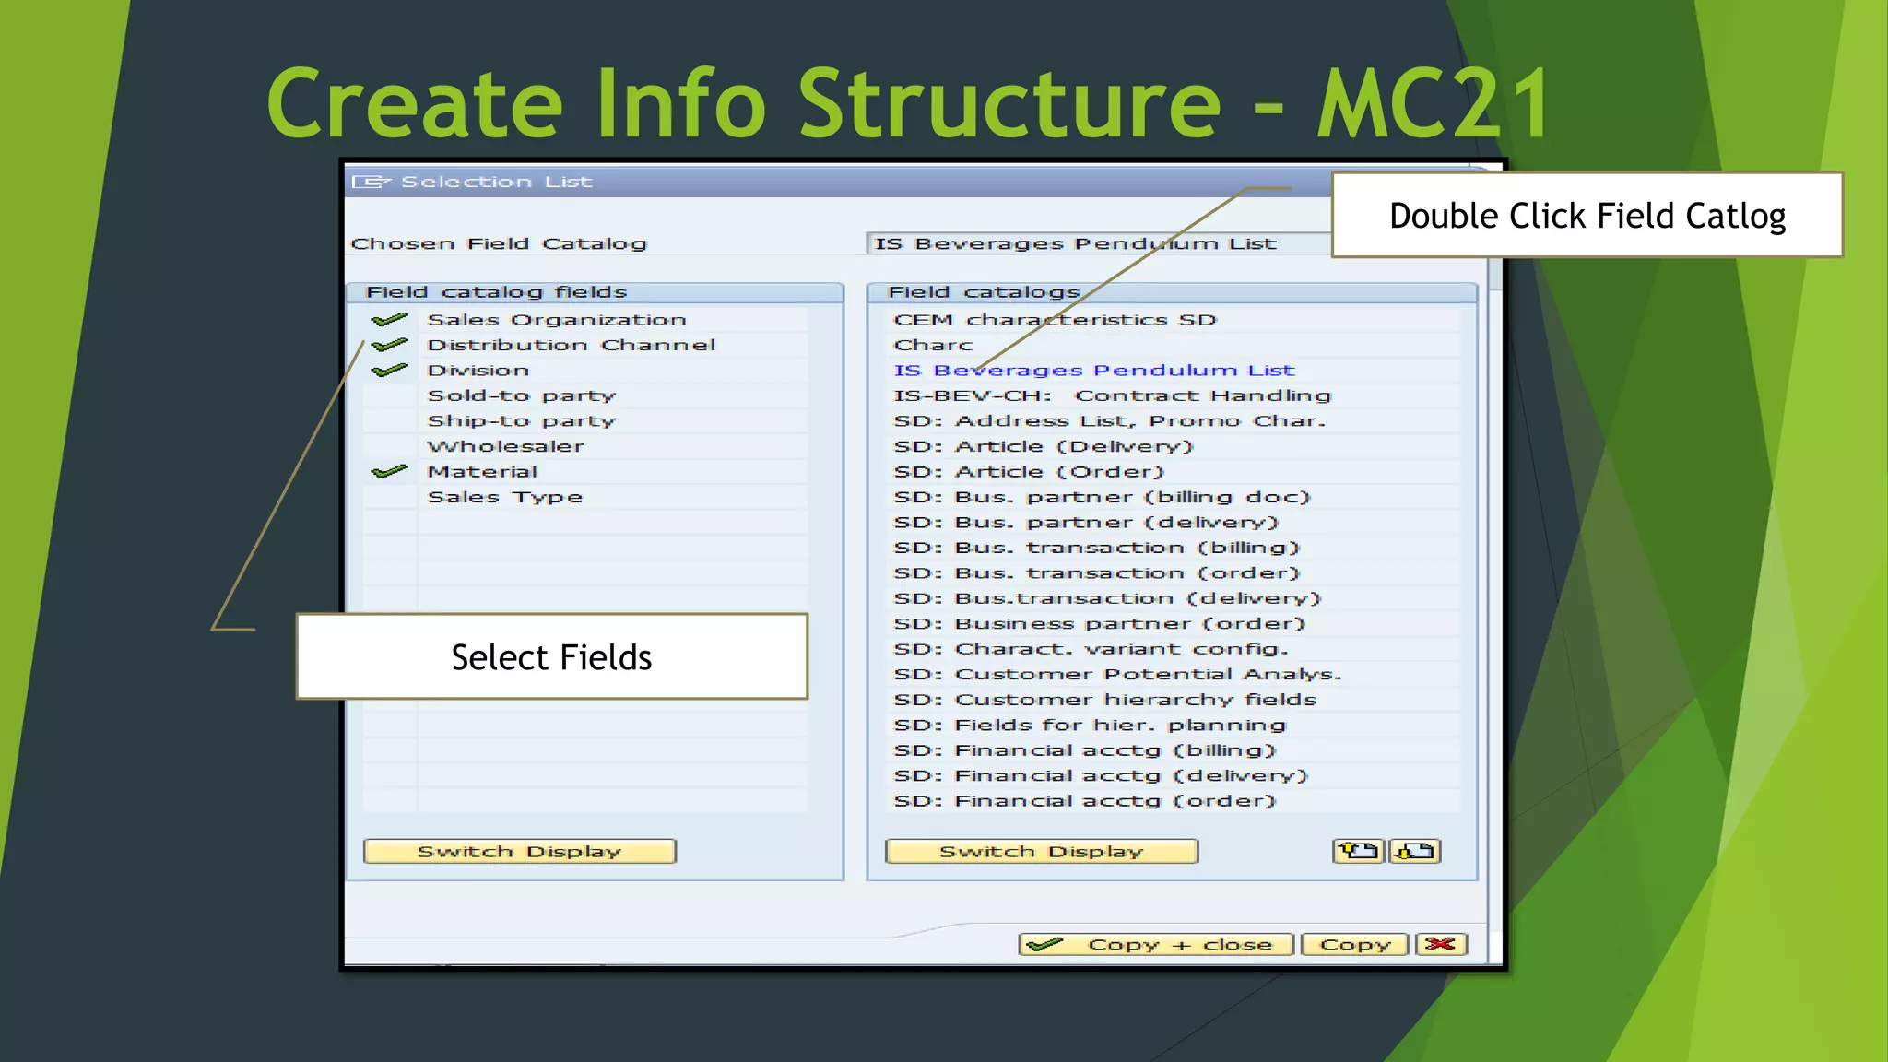1888x1062 pixels.
Task: Uncheck the Sales Organization field checkmark
Action: (390, 320)
